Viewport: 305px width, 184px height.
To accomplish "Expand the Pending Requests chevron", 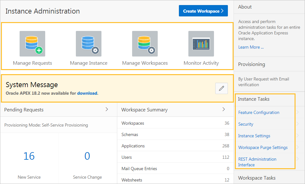I will click(107, 109).
